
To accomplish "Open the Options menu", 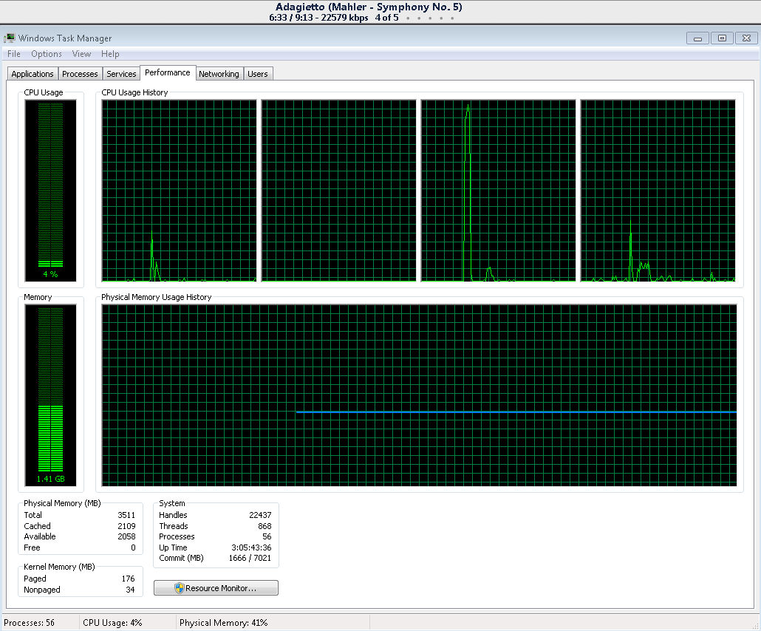I will coord(47,54).
